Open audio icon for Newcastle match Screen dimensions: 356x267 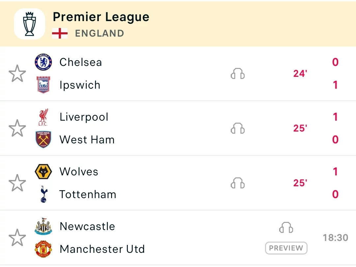coord(286,227)
